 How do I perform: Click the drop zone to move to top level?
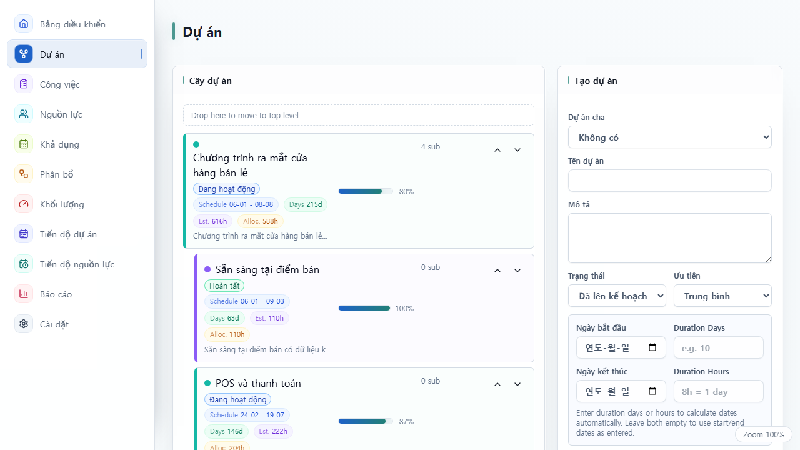[359, 115]
